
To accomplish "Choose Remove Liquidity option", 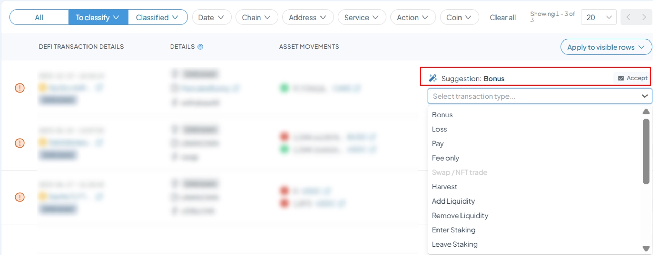I will [460, 216].
